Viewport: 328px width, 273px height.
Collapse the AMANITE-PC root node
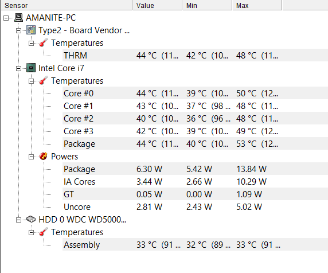click(6, 18)
